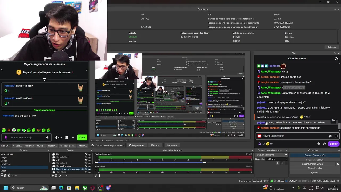The image size is (341, 192).
Task: Open virtual camera settings gear
Action: coord(338,164)
